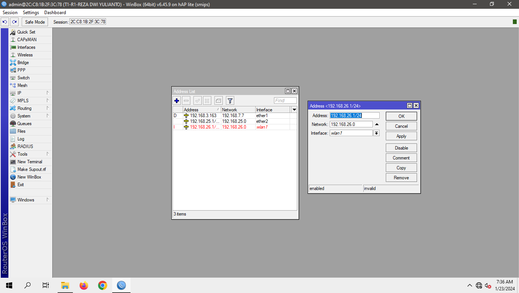Toggle Safe Mode button
519x293 pixels.
click(x=35, y=22)
